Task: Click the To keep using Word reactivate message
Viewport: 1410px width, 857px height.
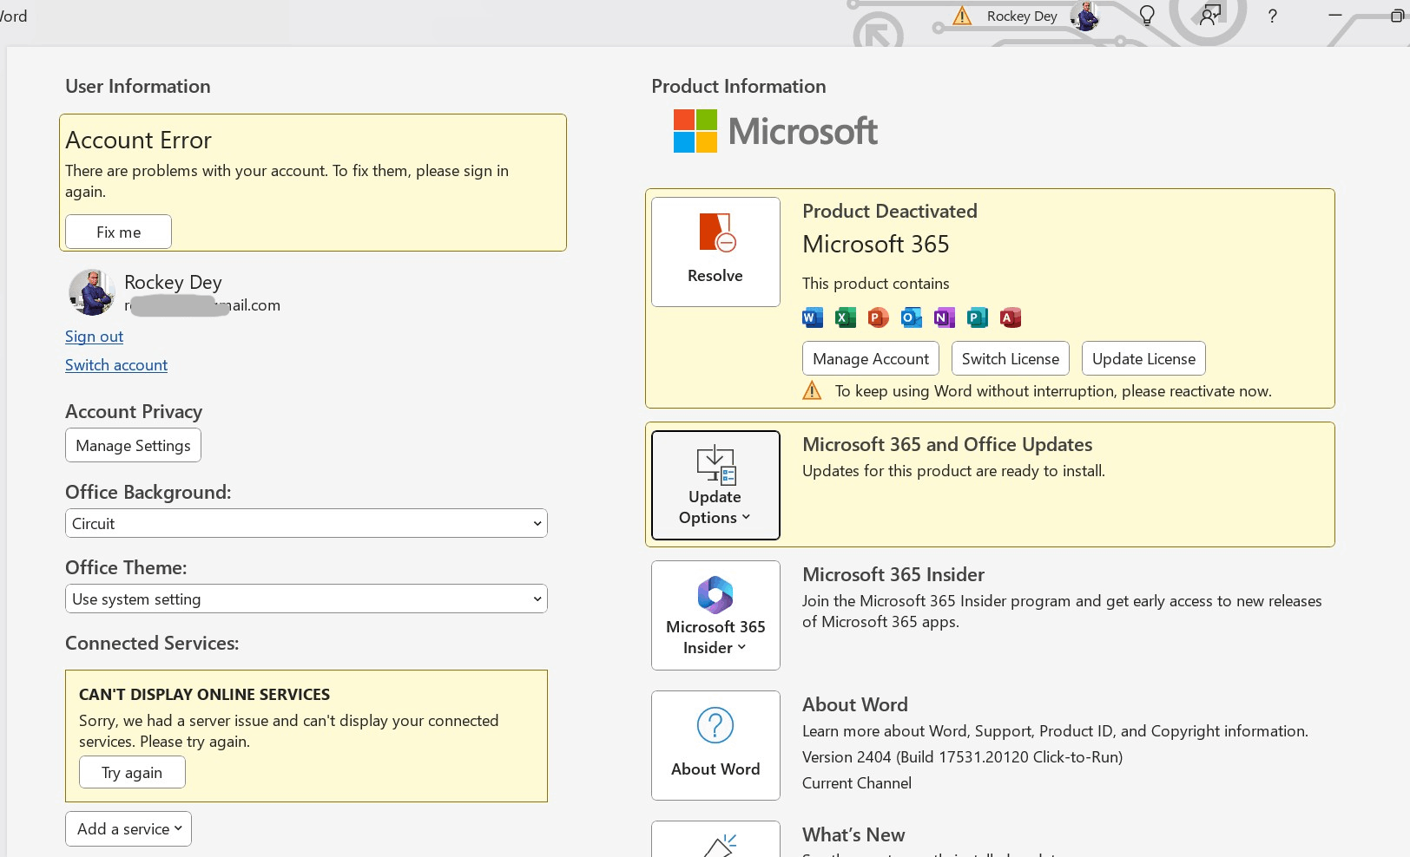Action: click(x=1053, y=390)
